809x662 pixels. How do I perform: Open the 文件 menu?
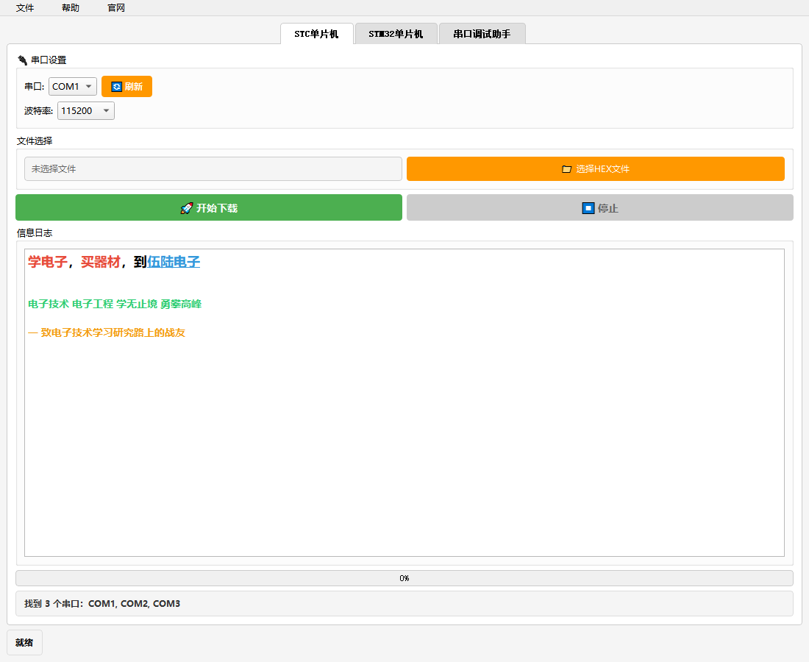(25, 8)
